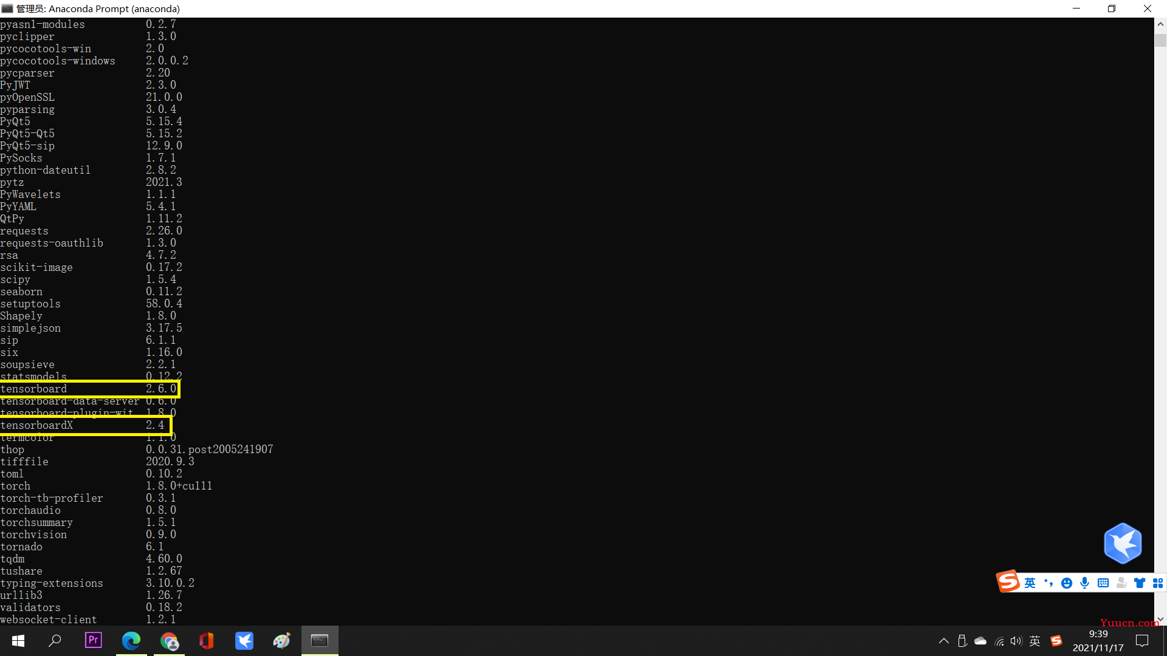The height and width of the screenshot is (656, 1167).
Task: Open the volume speaker tray icon
Action: click(1016, 641)
